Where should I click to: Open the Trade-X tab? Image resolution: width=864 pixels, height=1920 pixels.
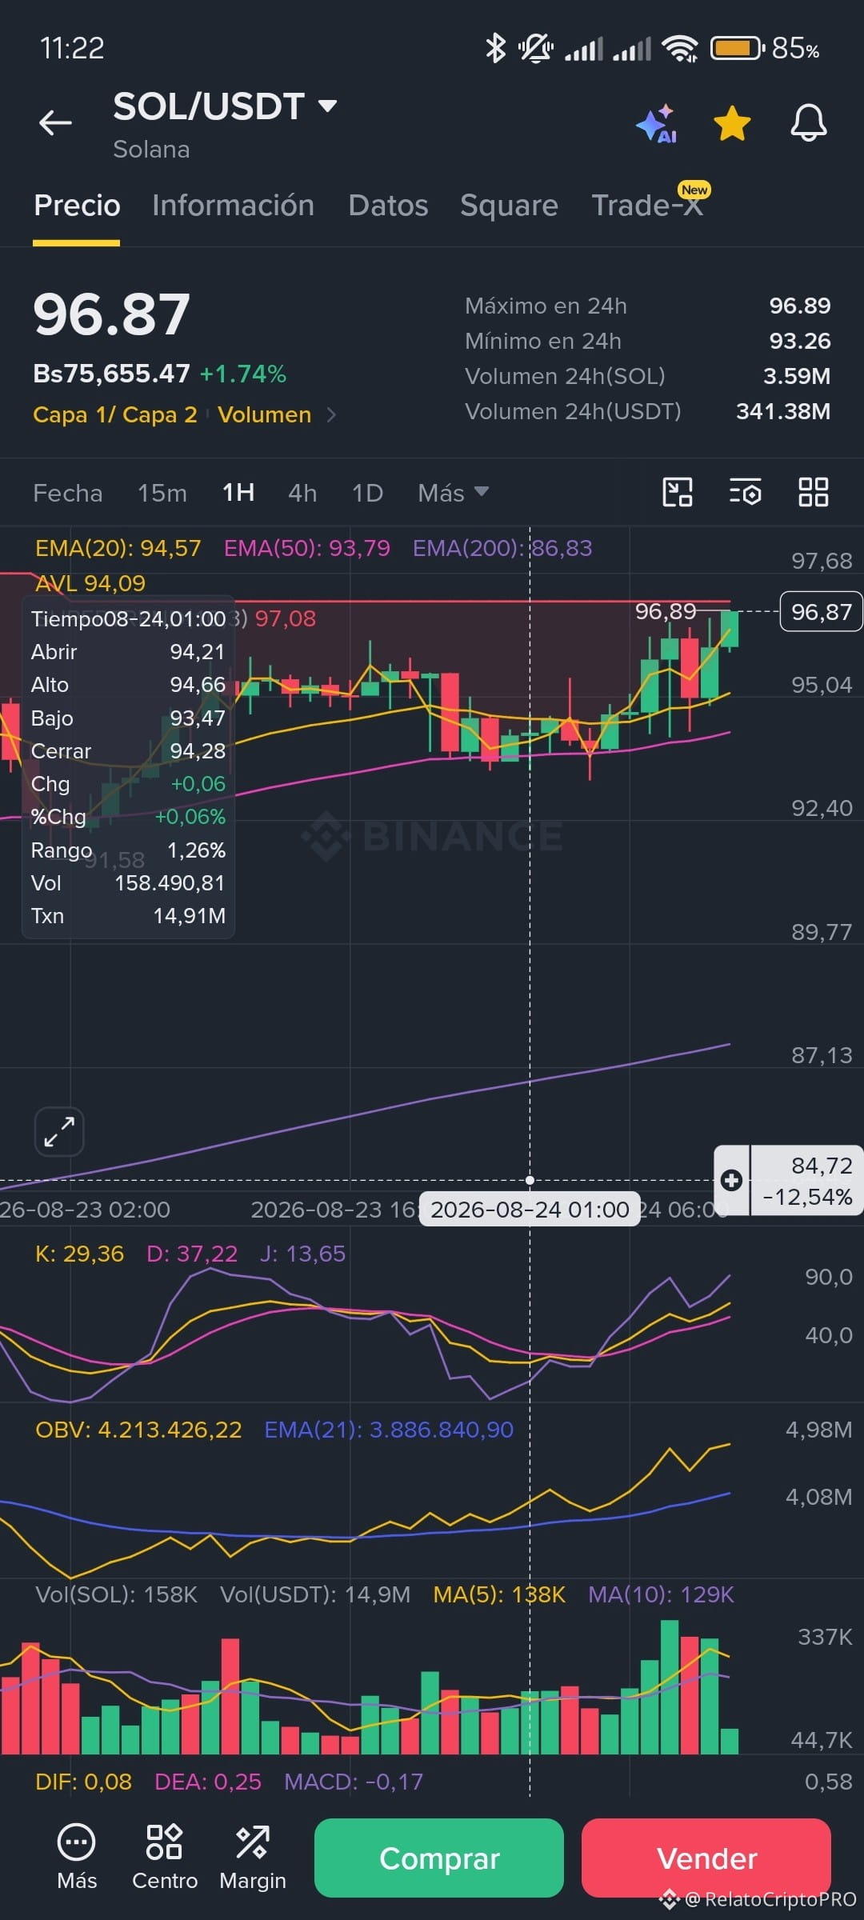(x=646, y=206)
